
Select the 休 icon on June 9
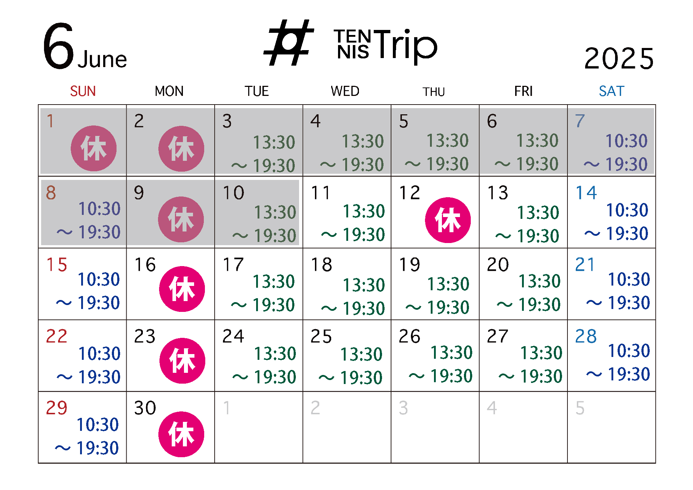(181, 219)
